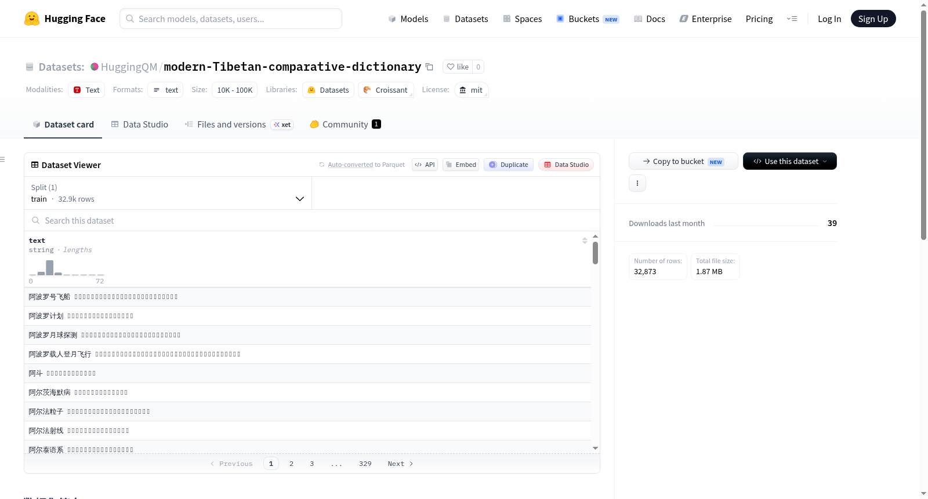Click the Duplicate button
The height and width of the screenshot is (499, 928).
click(509, 165)
